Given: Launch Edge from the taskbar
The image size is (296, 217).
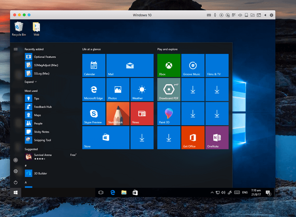Looking at the screenshot, I should pos(113,193).
